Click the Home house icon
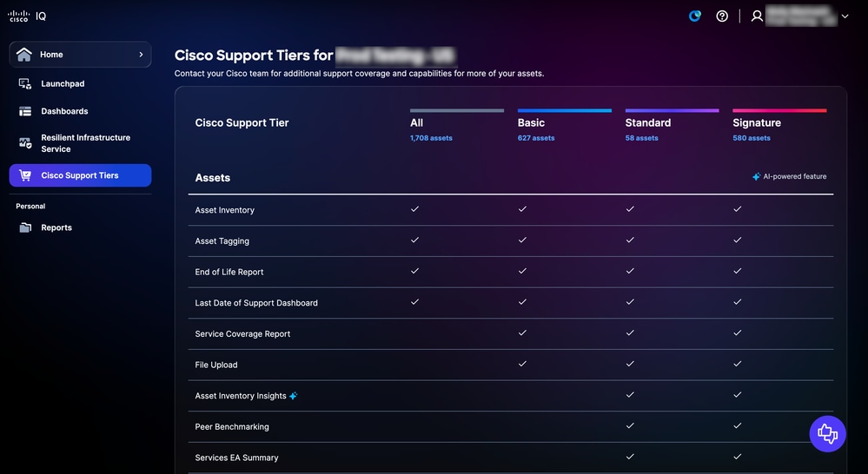This screenshot has height=474, width=868. pyautogui.click(x=23, y=54)
